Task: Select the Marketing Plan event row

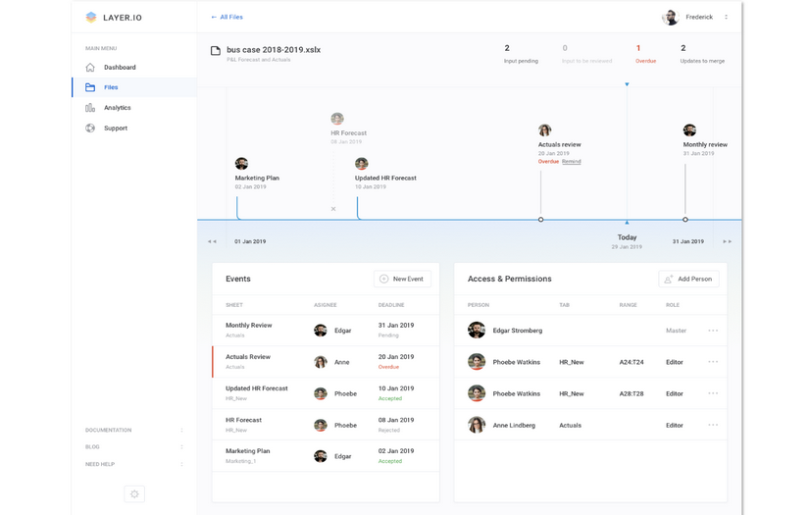Action: 326,456
